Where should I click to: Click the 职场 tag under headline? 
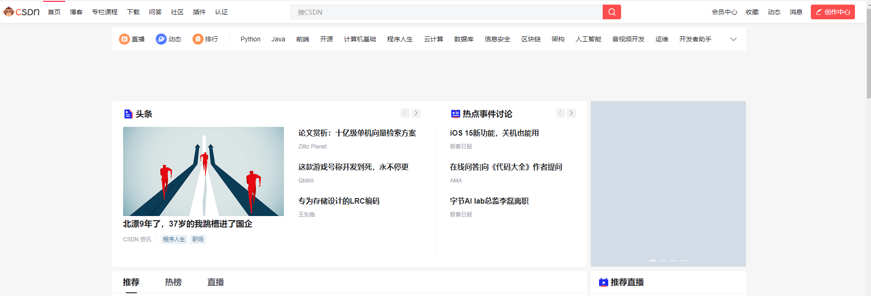tap(198, 239)
